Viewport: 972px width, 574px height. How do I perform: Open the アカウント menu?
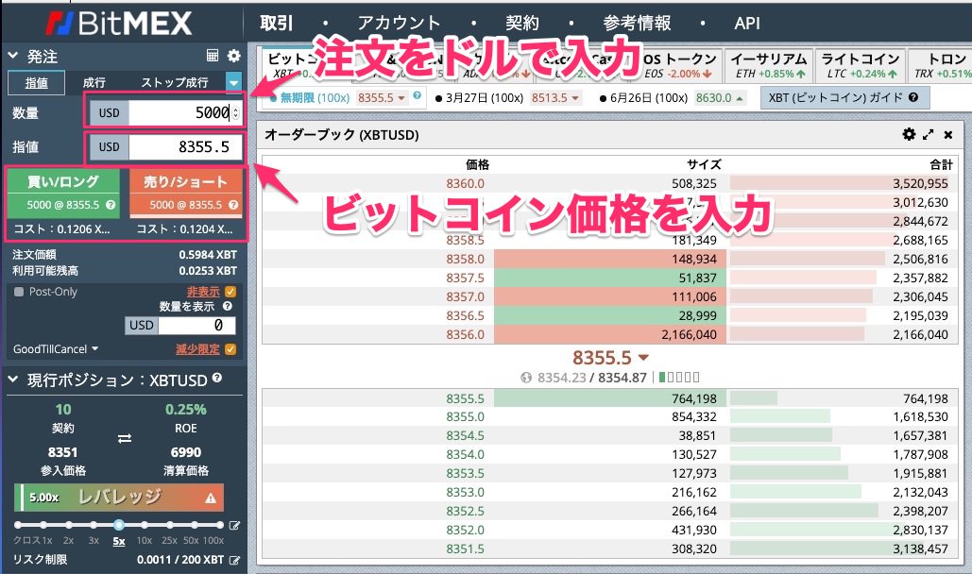399,24
